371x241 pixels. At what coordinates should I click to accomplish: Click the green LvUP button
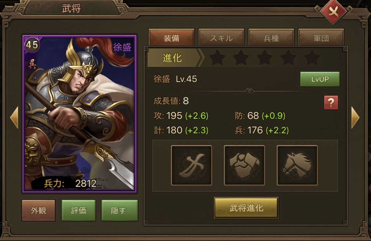pyautogui.click(x=320, y=79)
